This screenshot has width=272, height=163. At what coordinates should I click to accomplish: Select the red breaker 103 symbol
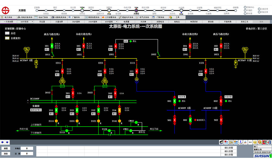[x=84, y=46]
